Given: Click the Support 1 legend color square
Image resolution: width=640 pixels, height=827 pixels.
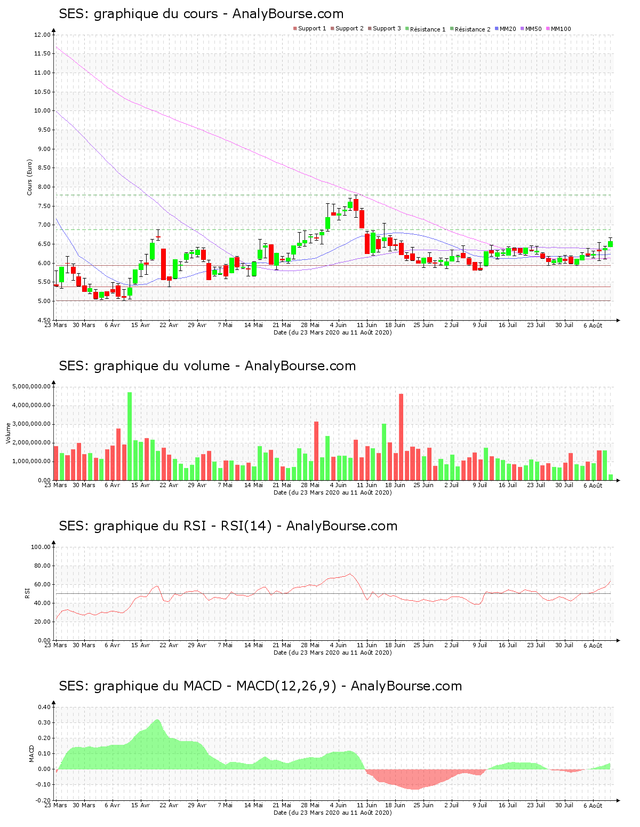Looking at the screenshot, I should pyautogui.click(x=295, y=29).
